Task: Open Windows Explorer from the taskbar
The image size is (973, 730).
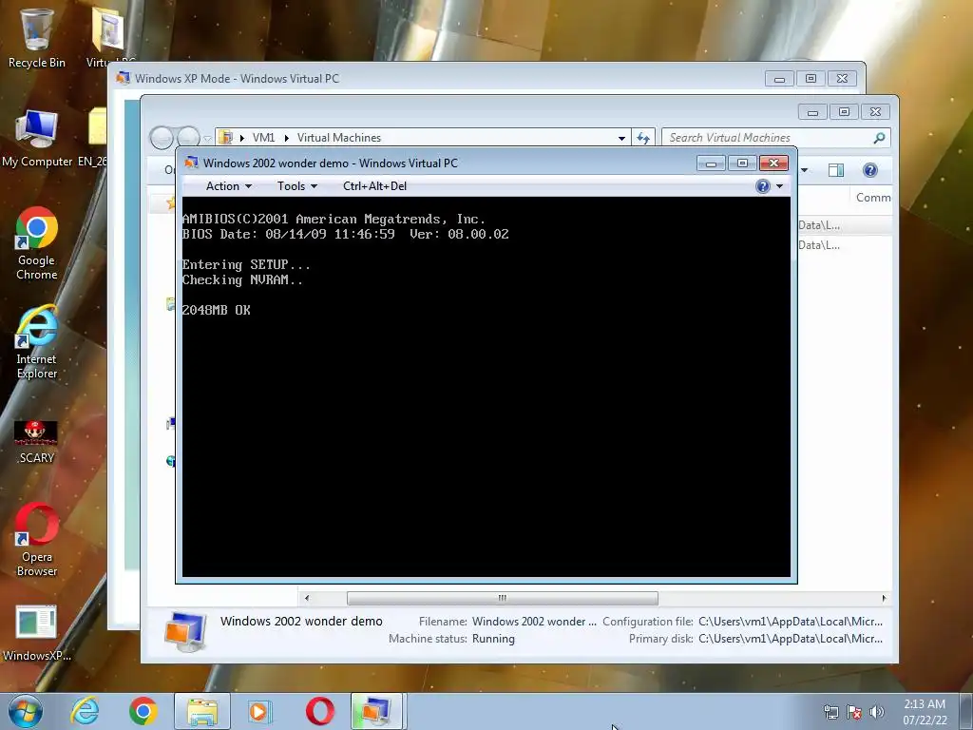Action: click(x=202, y=711)
